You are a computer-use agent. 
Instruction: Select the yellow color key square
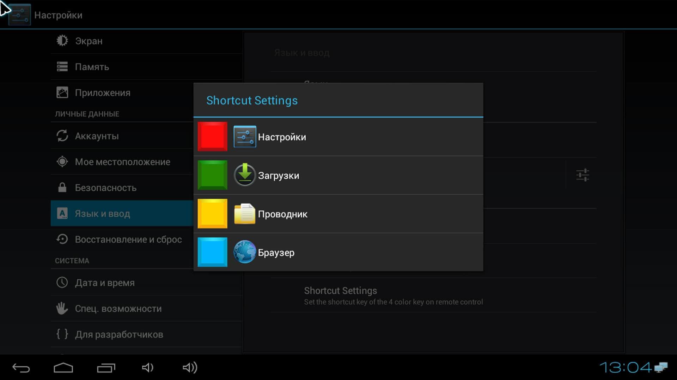tap(212, 214)
